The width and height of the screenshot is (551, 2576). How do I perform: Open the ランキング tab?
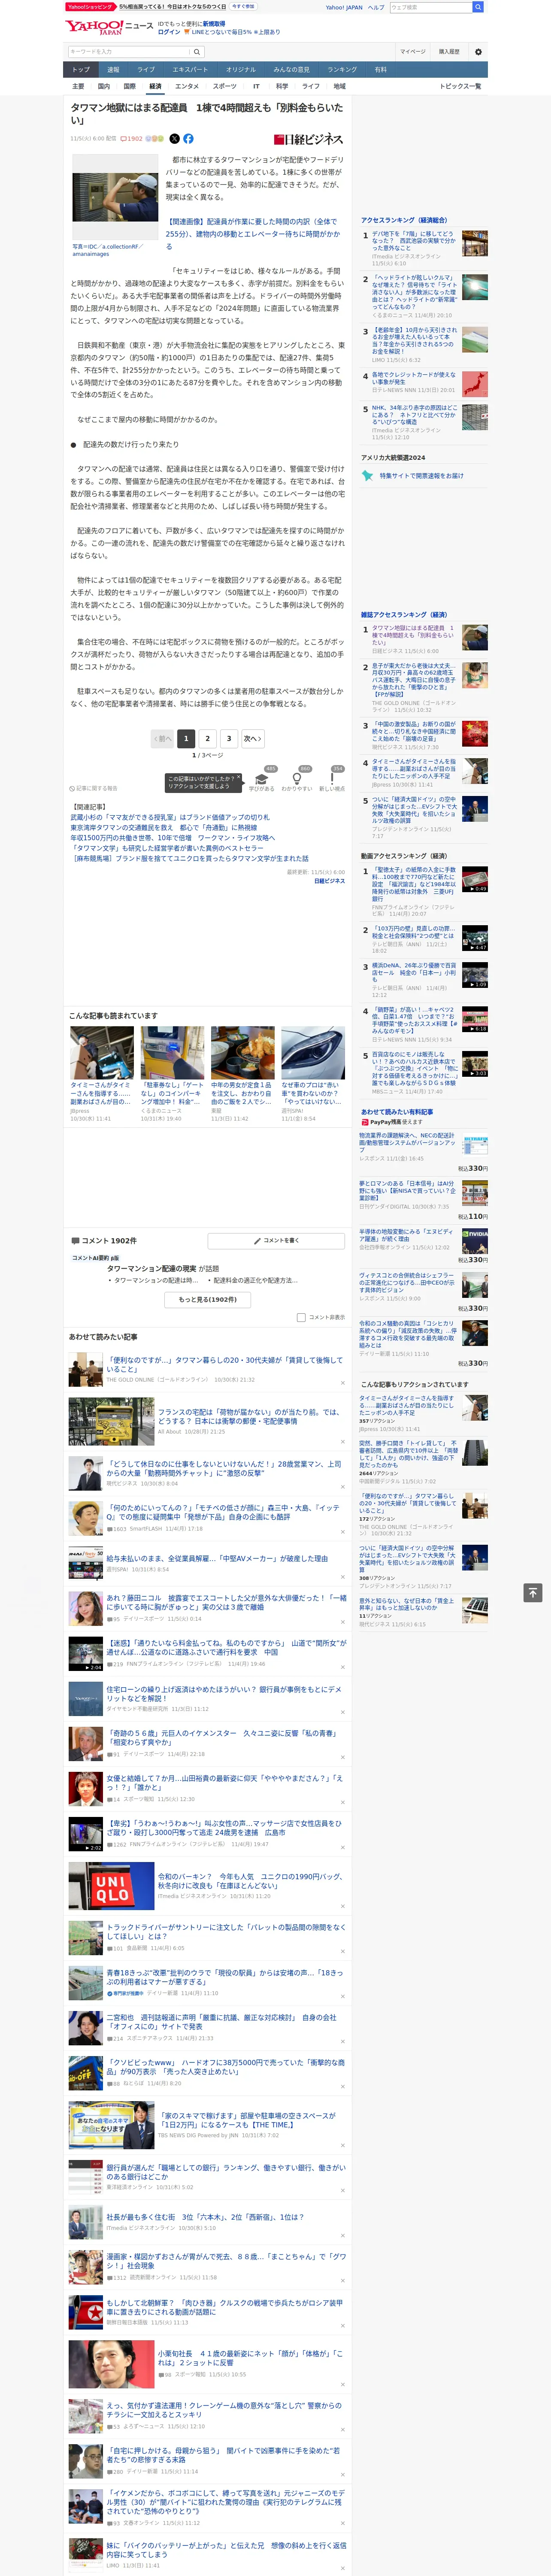[342, 70]
